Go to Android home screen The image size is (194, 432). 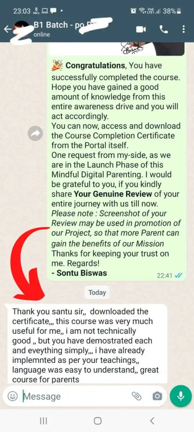point(97,420)
